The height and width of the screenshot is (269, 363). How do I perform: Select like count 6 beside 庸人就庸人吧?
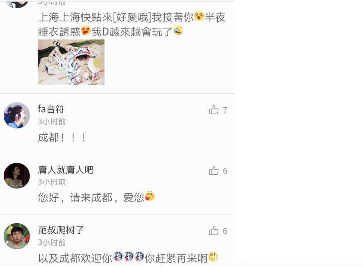(225, 171)
